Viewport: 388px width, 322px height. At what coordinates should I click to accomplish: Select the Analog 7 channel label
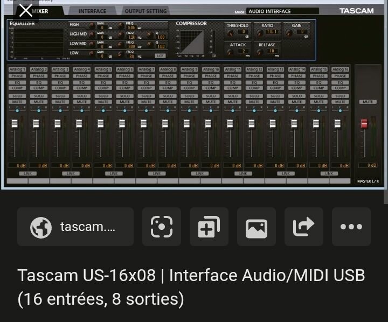pyautogui.click(x=146, y=69)
